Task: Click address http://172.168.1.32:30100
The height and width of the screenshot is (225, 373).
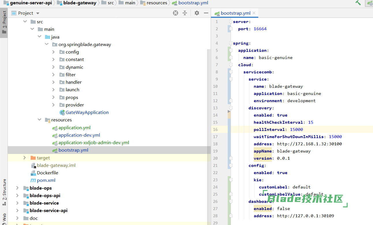Action: [x=309, y=144]
